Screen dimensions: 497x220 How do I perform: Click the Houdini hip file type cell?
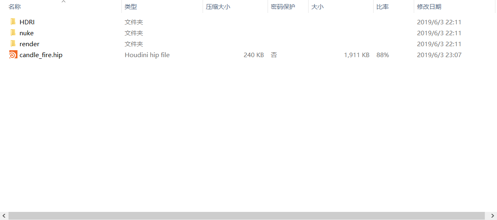[147, 55]
